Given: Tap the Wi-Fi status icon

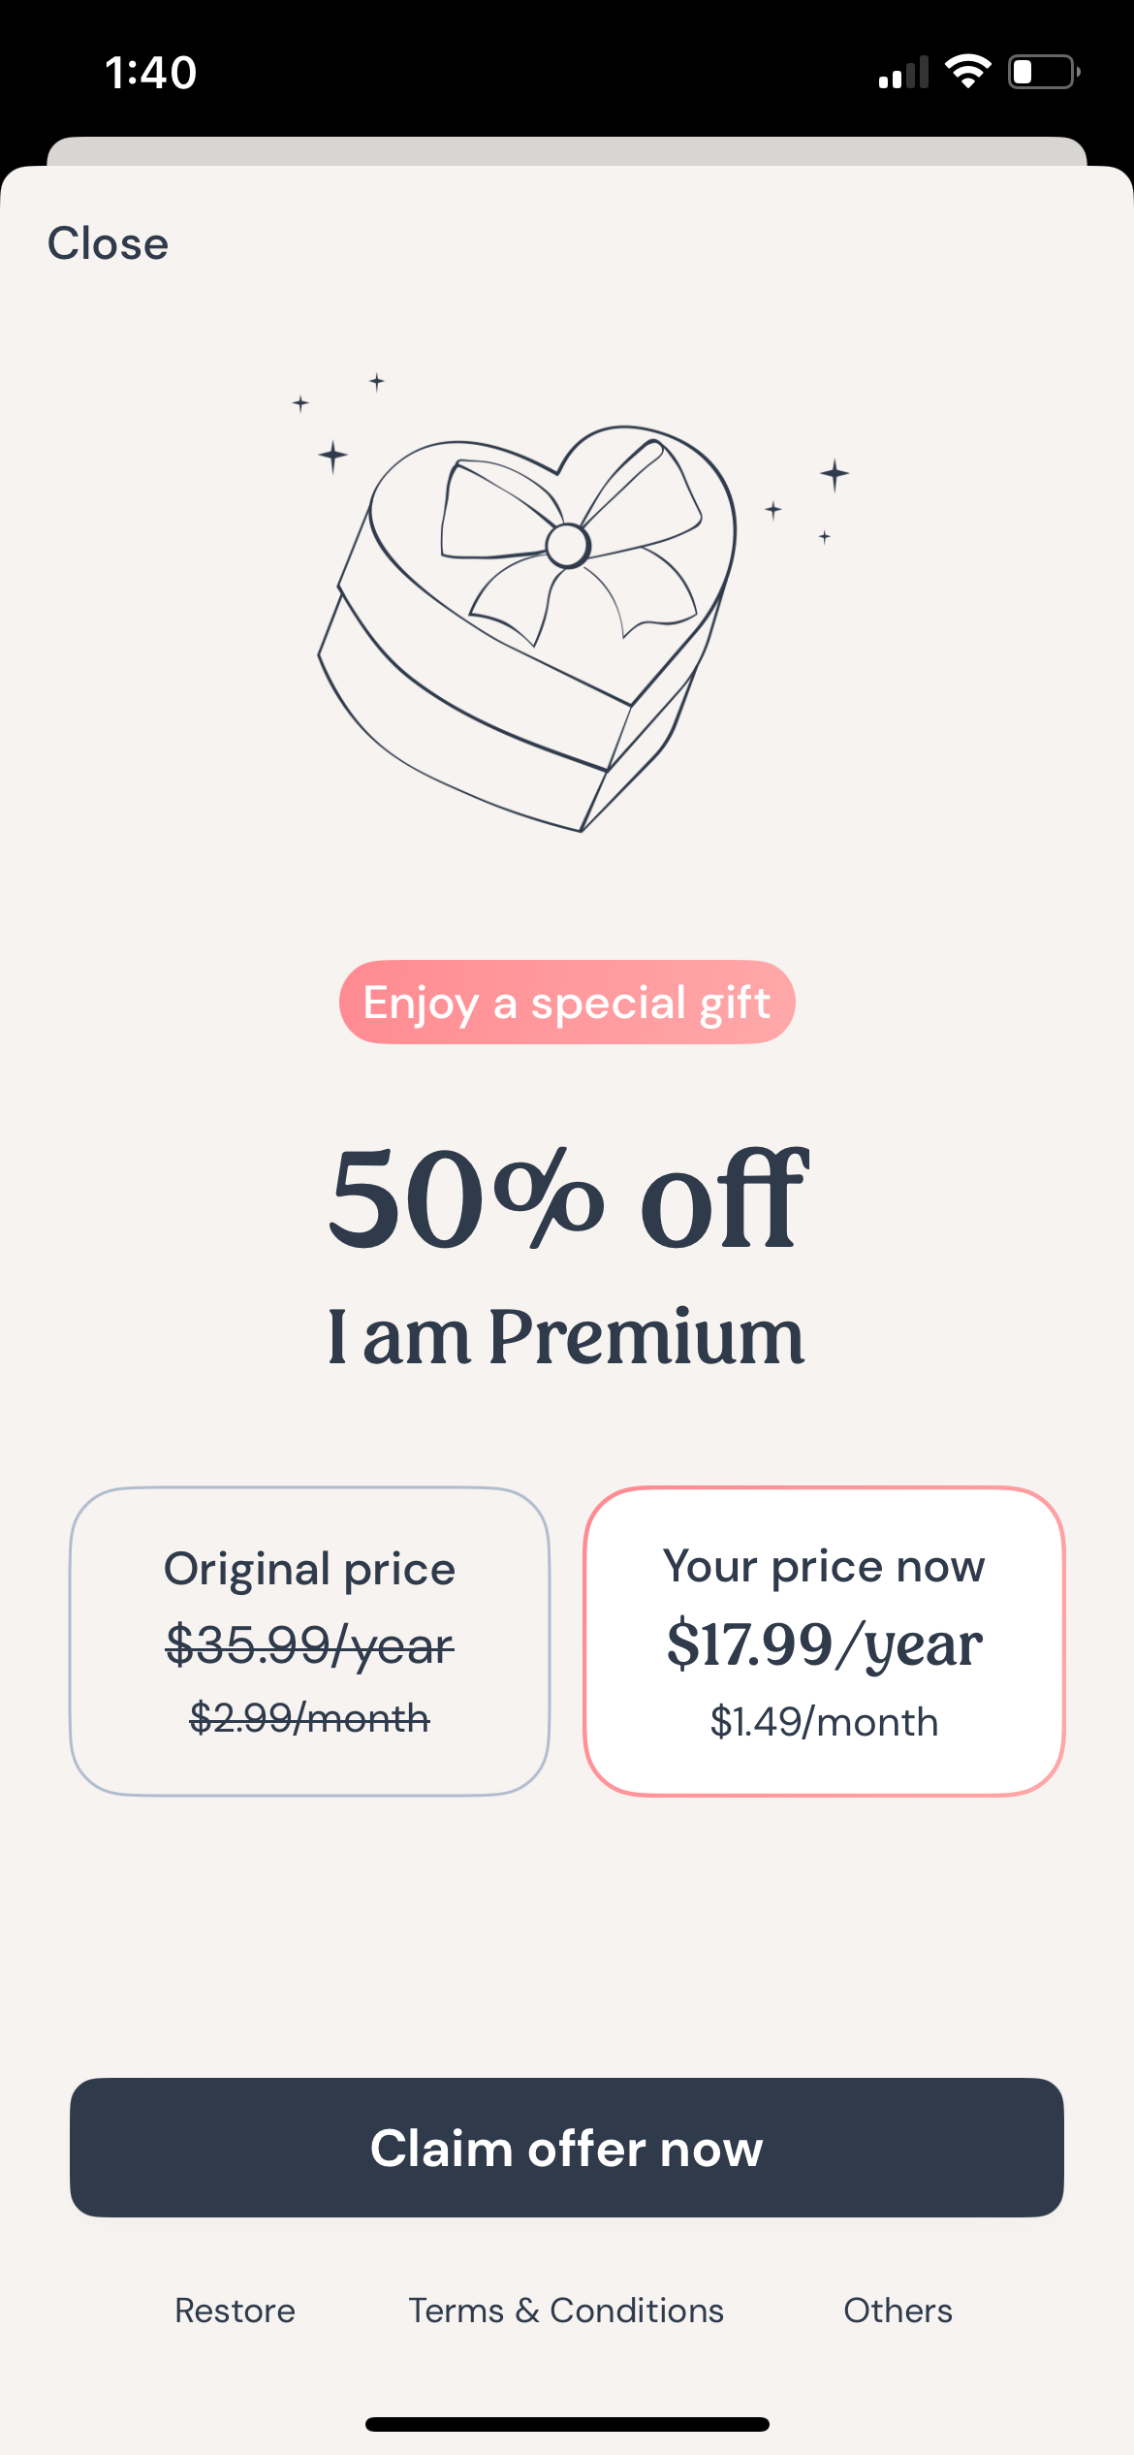Looking at the screenshot, I should coord(967,72).
